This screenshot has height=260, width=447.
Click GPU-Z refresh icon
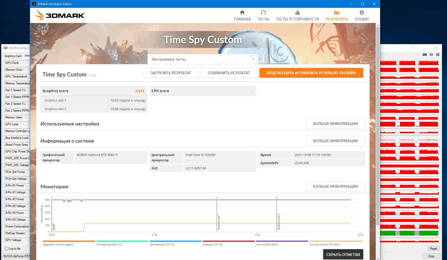coord(431,55)
